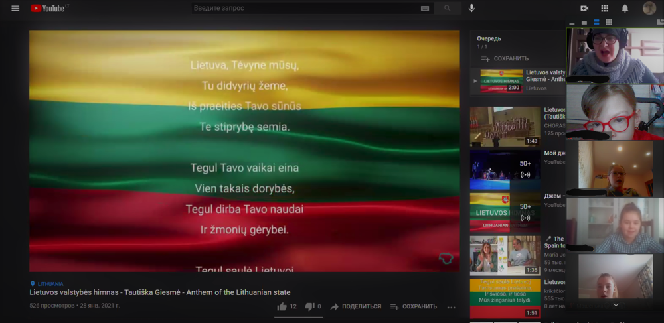Like the video with thumbs-up icon

282,307
